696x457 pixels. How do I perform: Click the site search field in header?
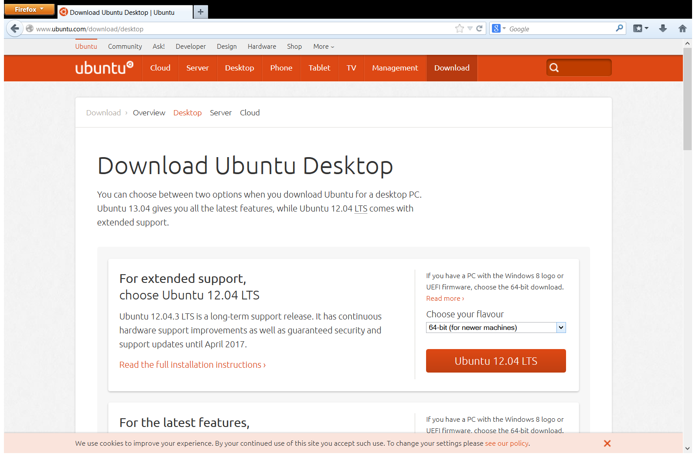tap(579, 67)
